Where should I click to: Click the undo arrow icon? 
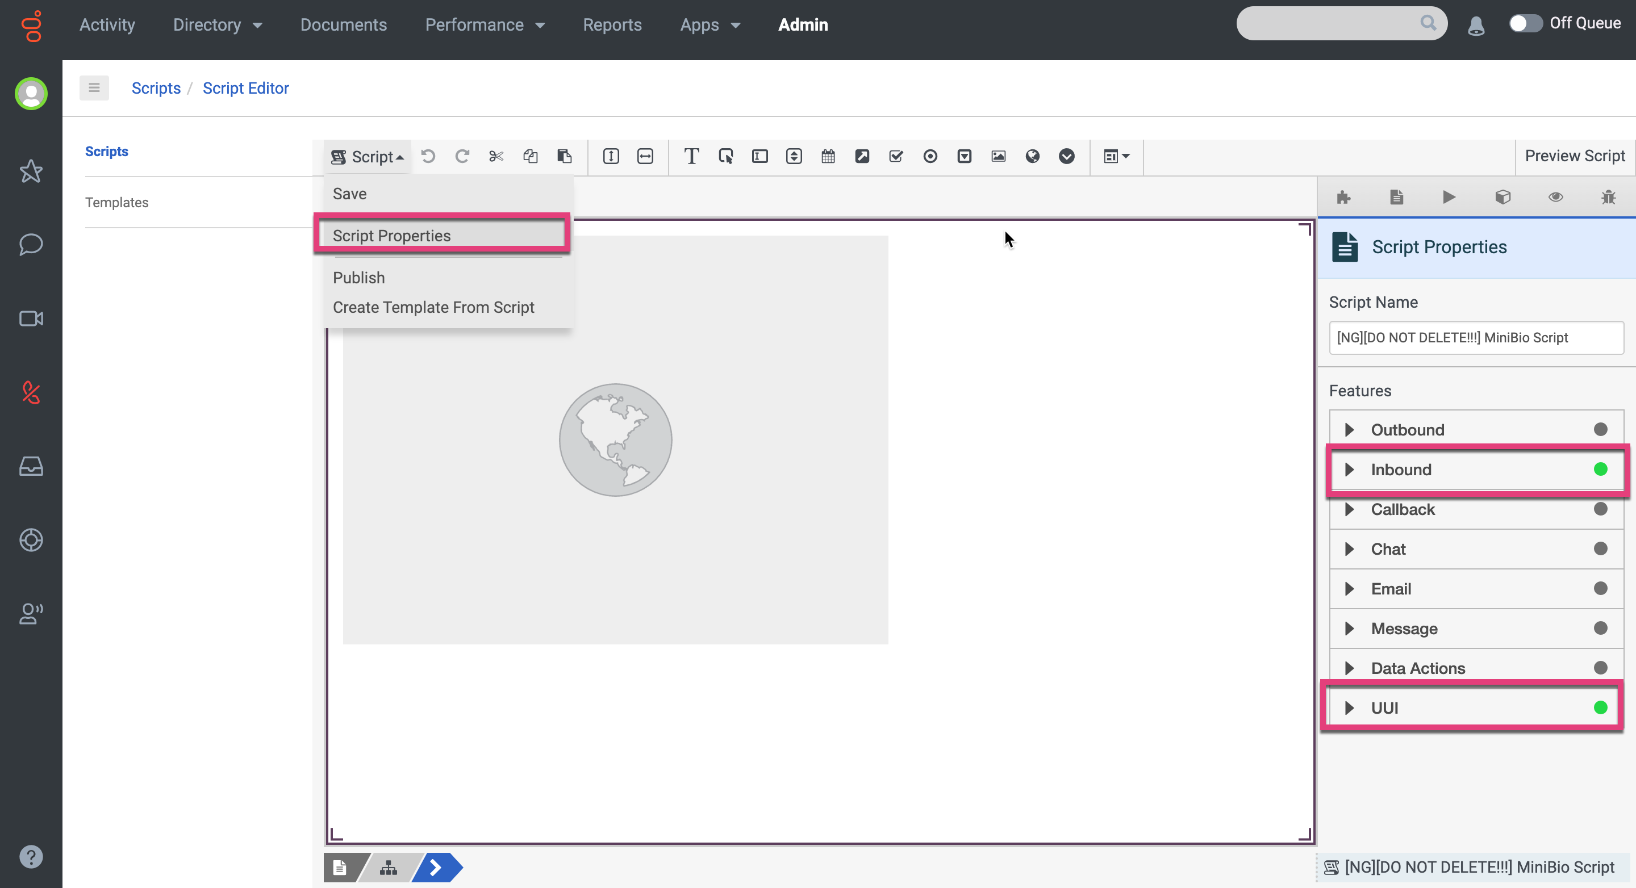point(428,156)
